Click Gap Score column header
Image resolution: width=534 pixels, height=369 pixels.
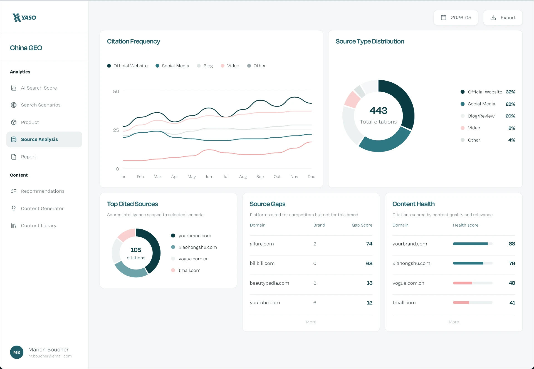(362, 225)
